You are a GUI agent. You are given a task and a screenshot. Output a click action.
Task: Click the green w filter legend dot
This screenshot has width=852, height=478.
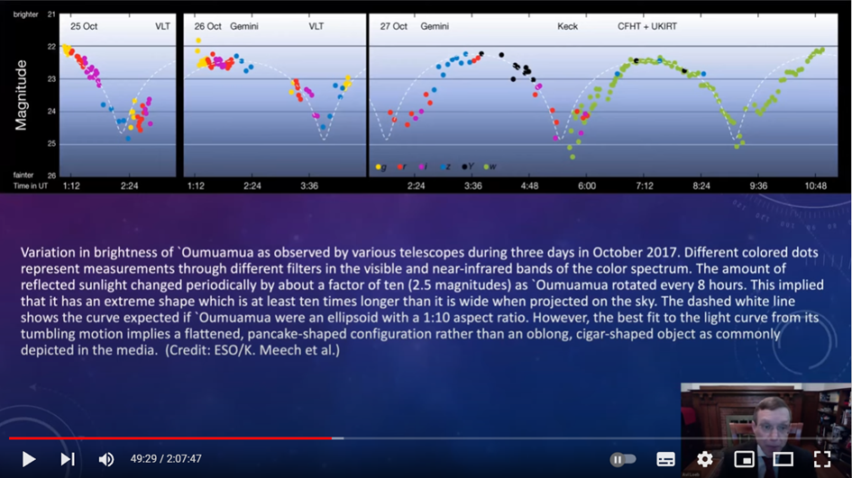point(486,167)
